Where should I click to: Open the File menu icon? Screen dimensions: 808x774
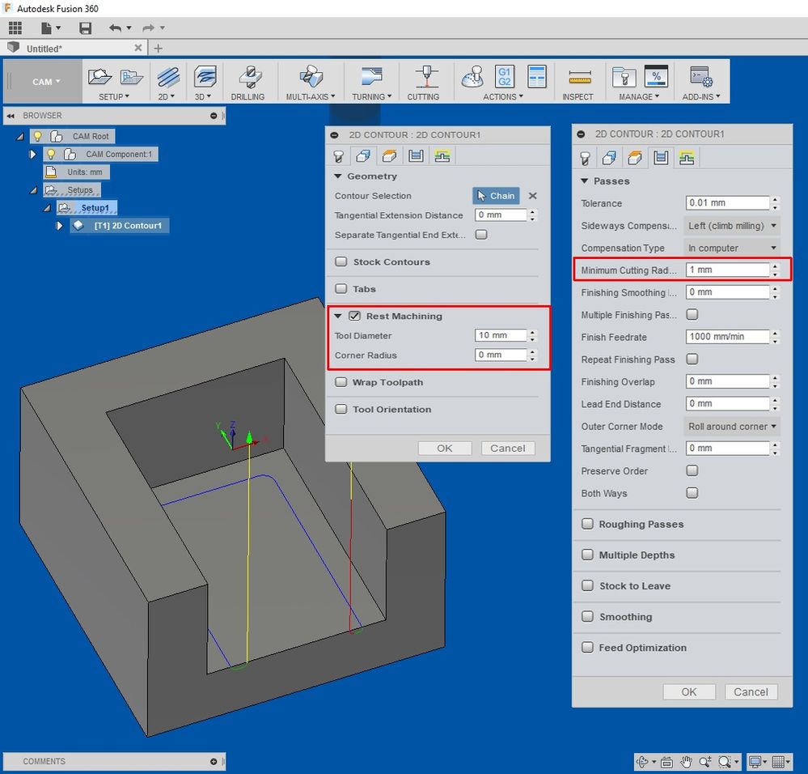[x=47, y=28]
